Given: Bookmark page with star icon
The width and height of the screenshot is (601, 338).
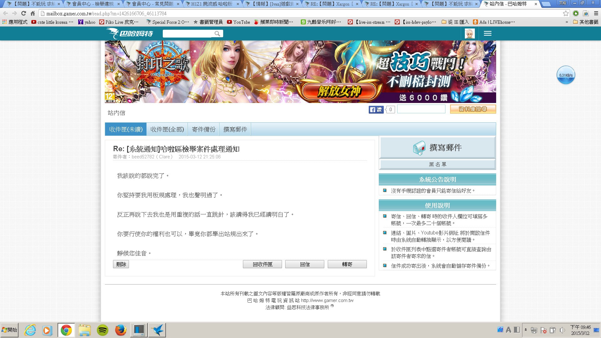Looking at the screenshot, I should (x=566, y=13).
